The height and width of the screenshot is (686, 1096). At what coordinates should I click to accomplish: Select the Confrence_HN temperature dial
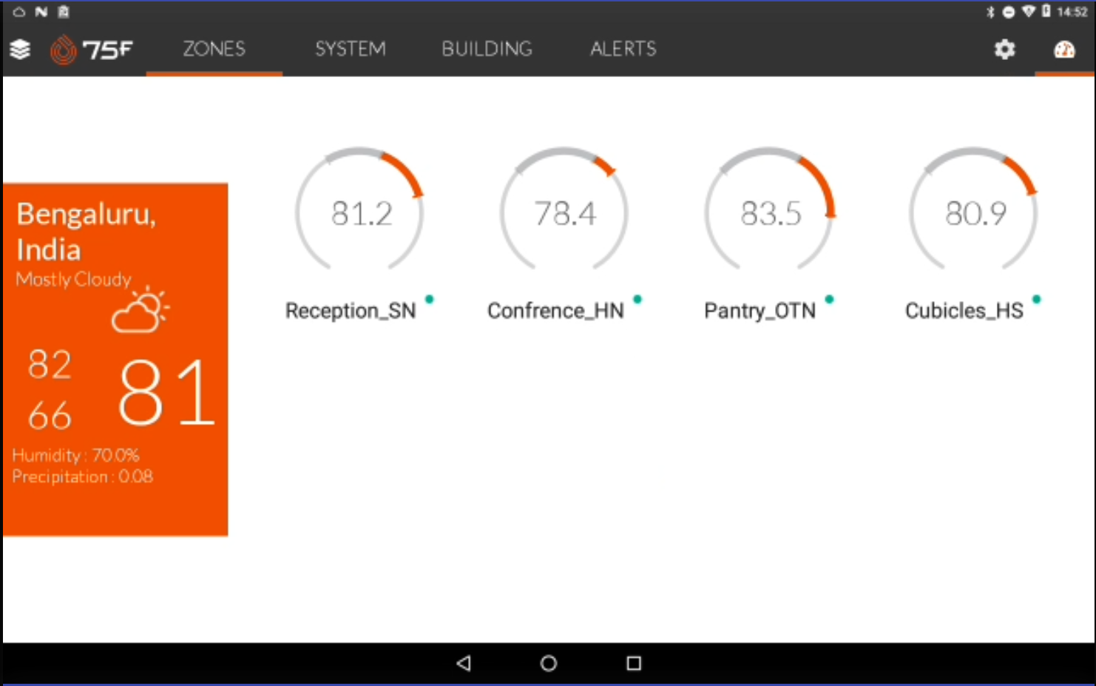565,209
